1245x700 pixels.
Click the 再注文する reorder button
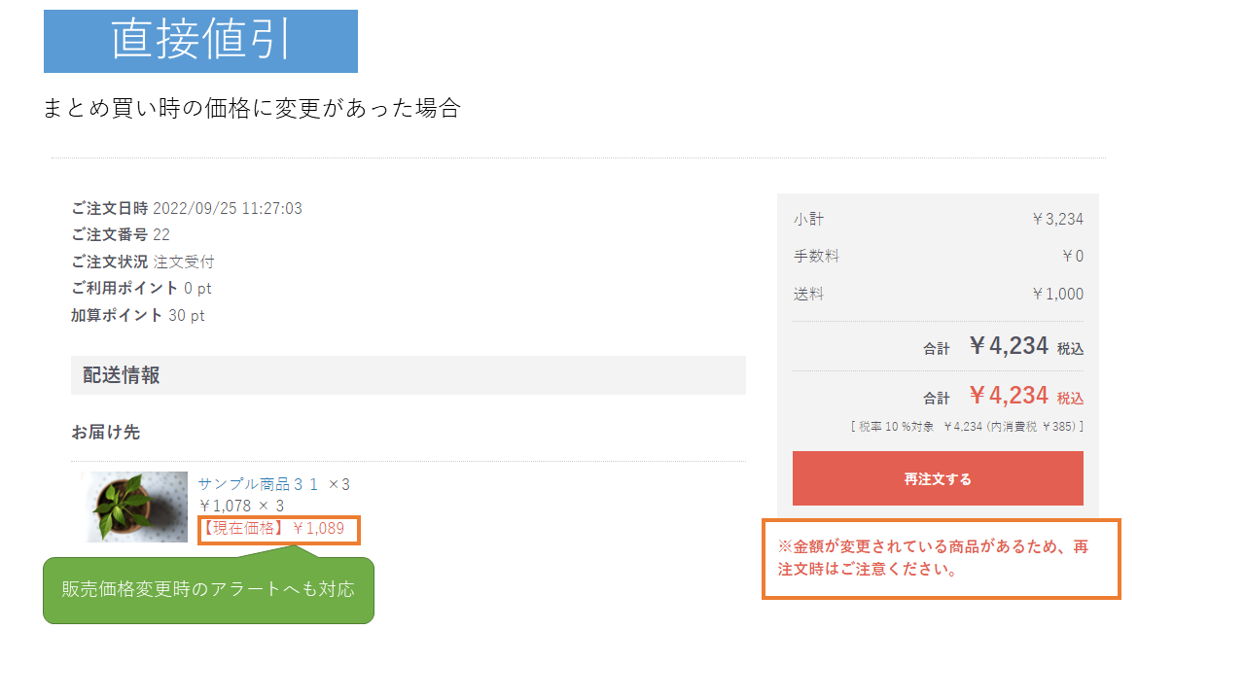tap(938, 478)
